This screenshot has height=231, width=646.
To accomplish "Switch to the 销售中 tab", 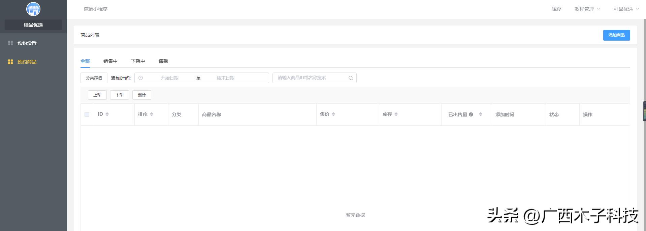I will pyautogui.click(x=110, y=61).
